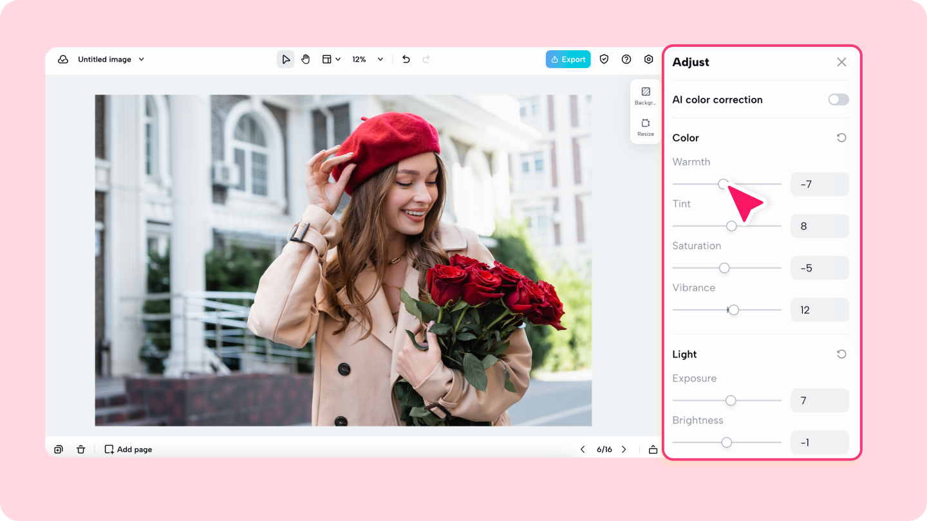The height and width of the screenshot is (521, 927).
Task: Select the pointer/select tool
Action: click(x=286, y=59)
